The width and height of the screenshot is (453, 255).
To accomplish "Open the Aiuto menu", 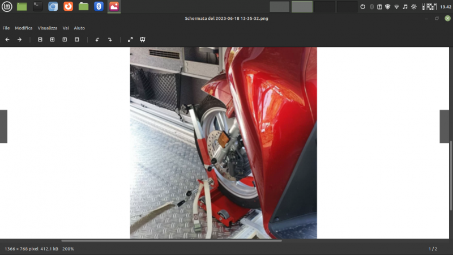I will coord(79,28).
